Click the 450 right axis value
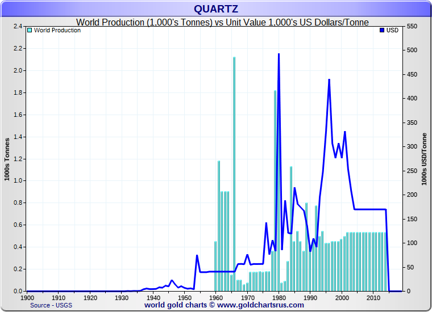The image size is (432, 312). pyautogui.click(x=412, y=74)
